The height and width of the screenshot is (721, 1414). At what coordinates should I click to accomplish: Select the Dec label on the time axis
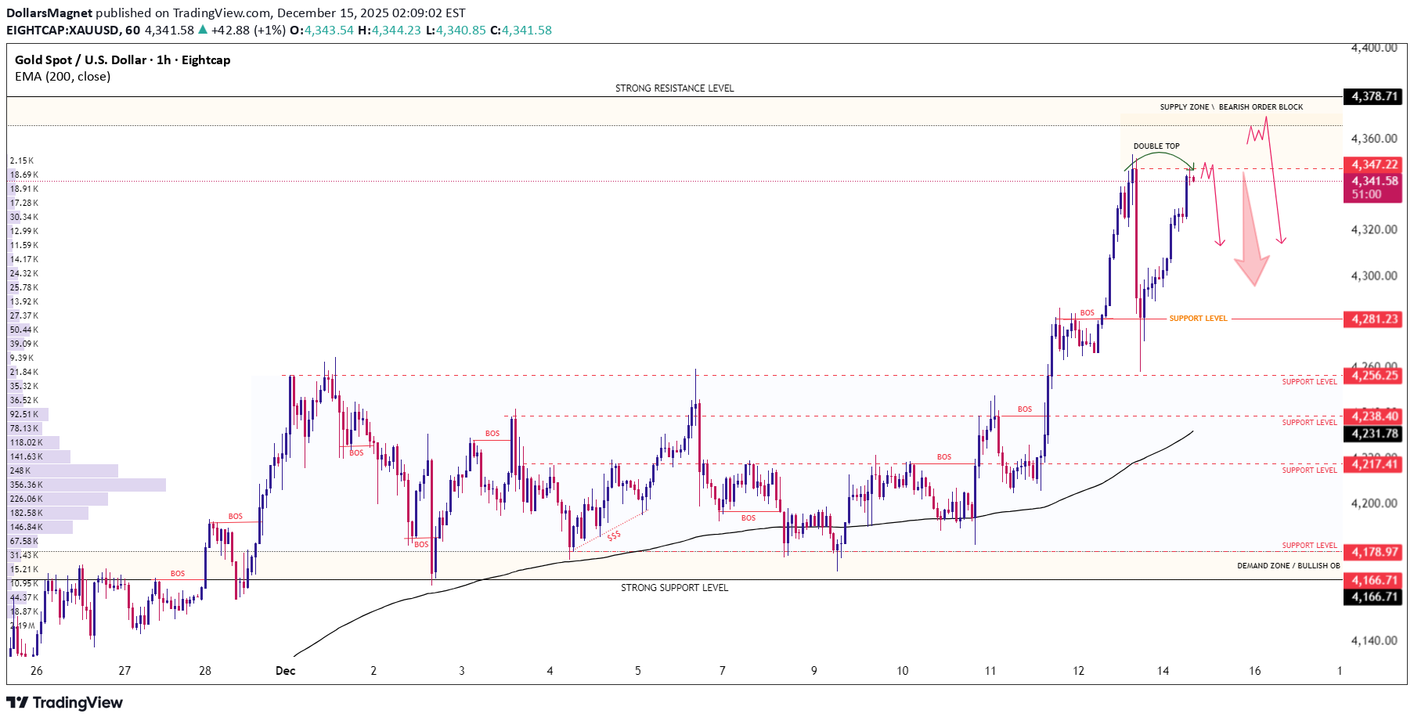[285, 671]
